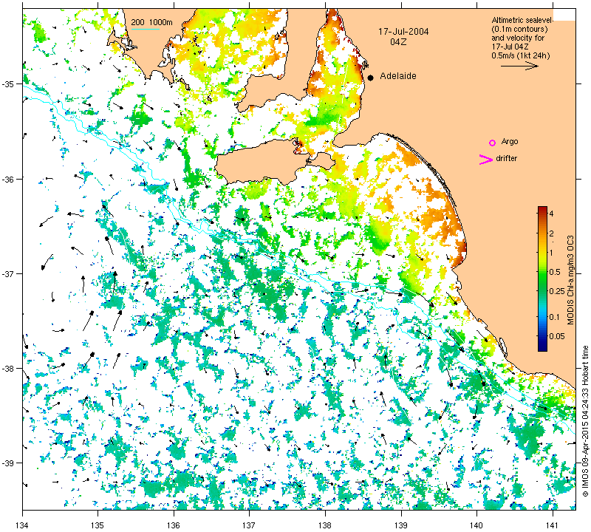Click the 200 1000m depth legend text
Screen dimensions: 591x532
click(151, 23)
